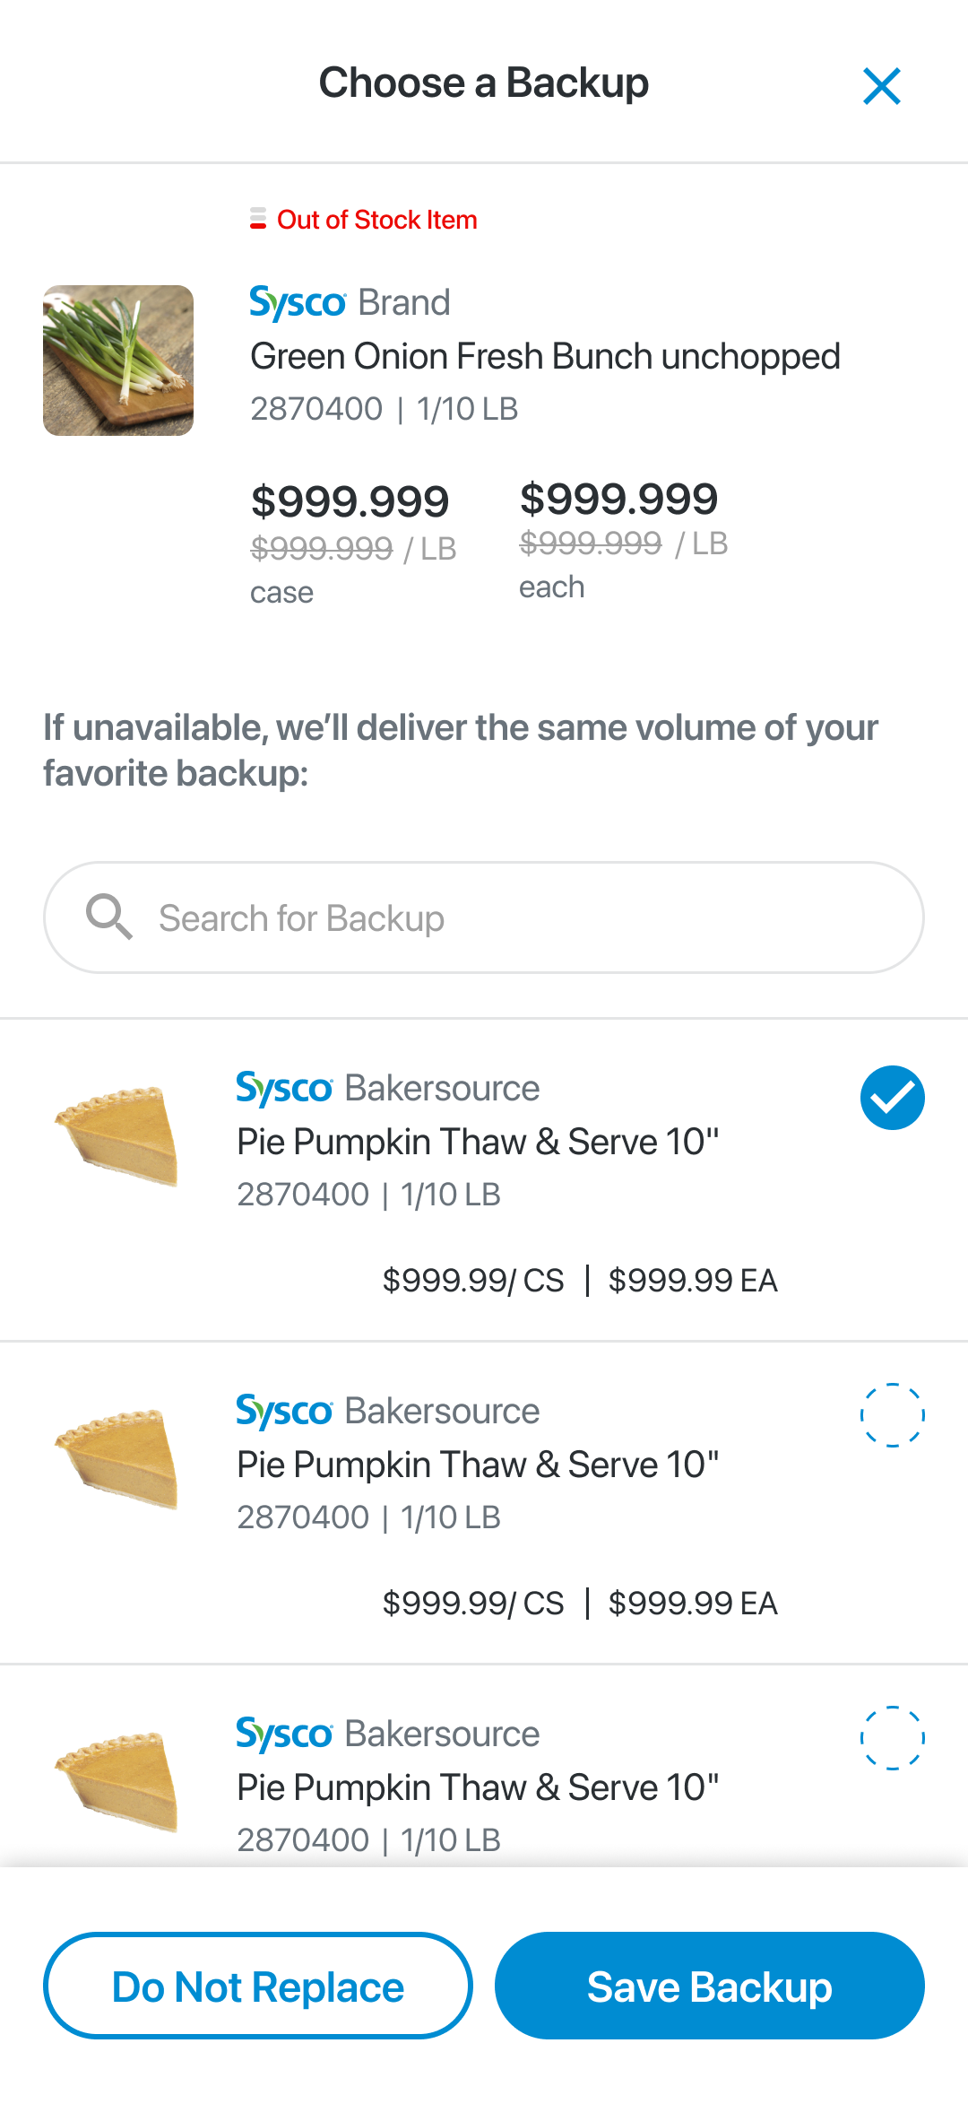968x2104 pixels.
Task: Tap the first pumpkin pie image
Action: tap(118, 1135)
